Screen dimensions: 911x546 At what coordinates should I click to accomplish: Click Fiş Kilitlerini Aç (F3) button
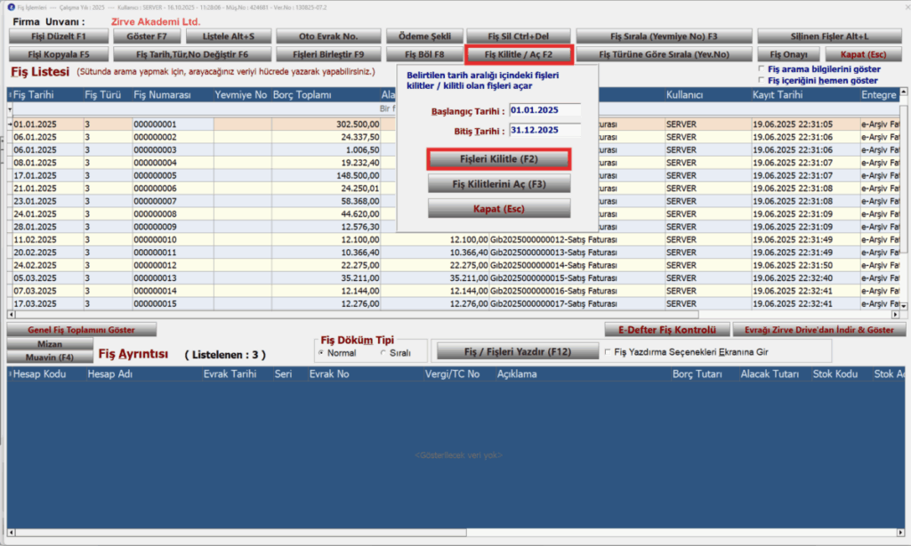point(499,183)
